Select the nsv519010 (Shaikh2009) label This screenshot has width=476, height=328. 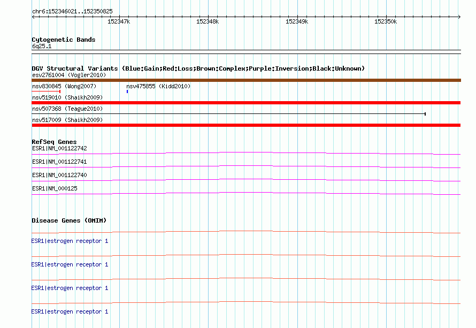pyautogui.click(x=67, y=97)
